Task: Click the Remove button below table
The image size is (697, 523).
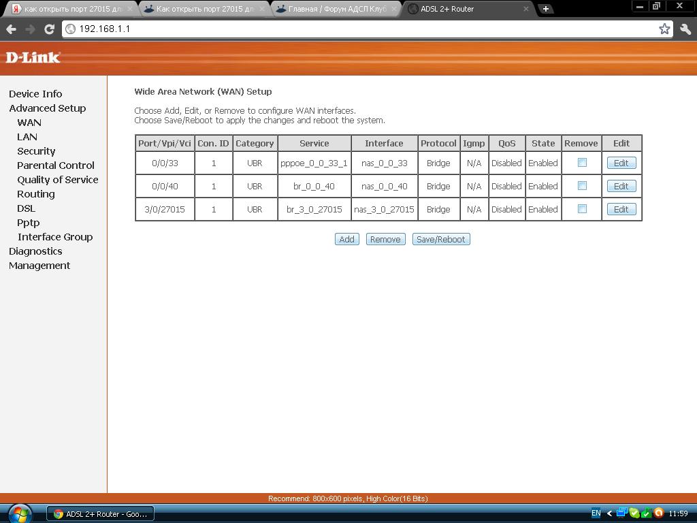Action: click(x=385, y=239)
